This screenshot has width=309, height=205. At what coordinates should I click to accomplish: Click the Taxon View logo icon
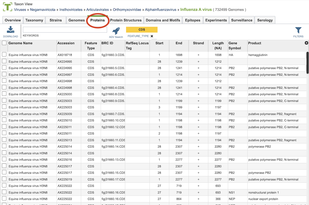click(8, 7)
